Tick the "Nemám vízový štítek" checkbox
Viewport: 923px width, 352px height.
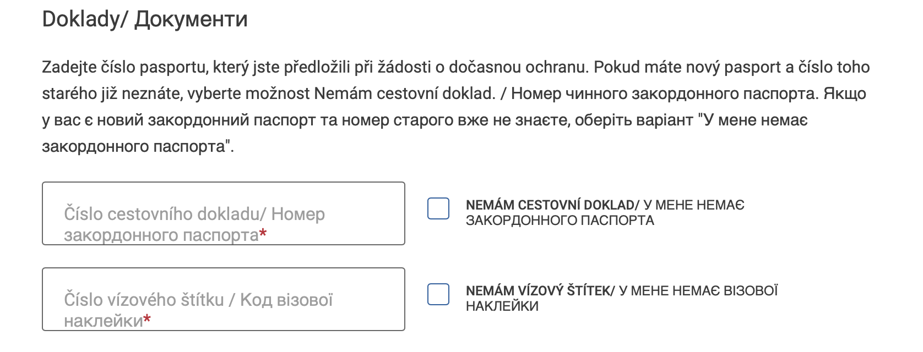(x=438, y=294)
